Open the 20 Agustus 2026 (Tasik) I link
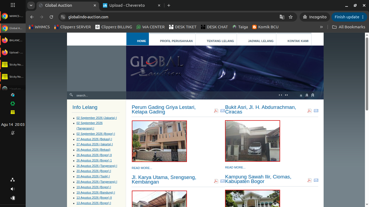This screenshot has width=369, height=207. click(93, 176)
